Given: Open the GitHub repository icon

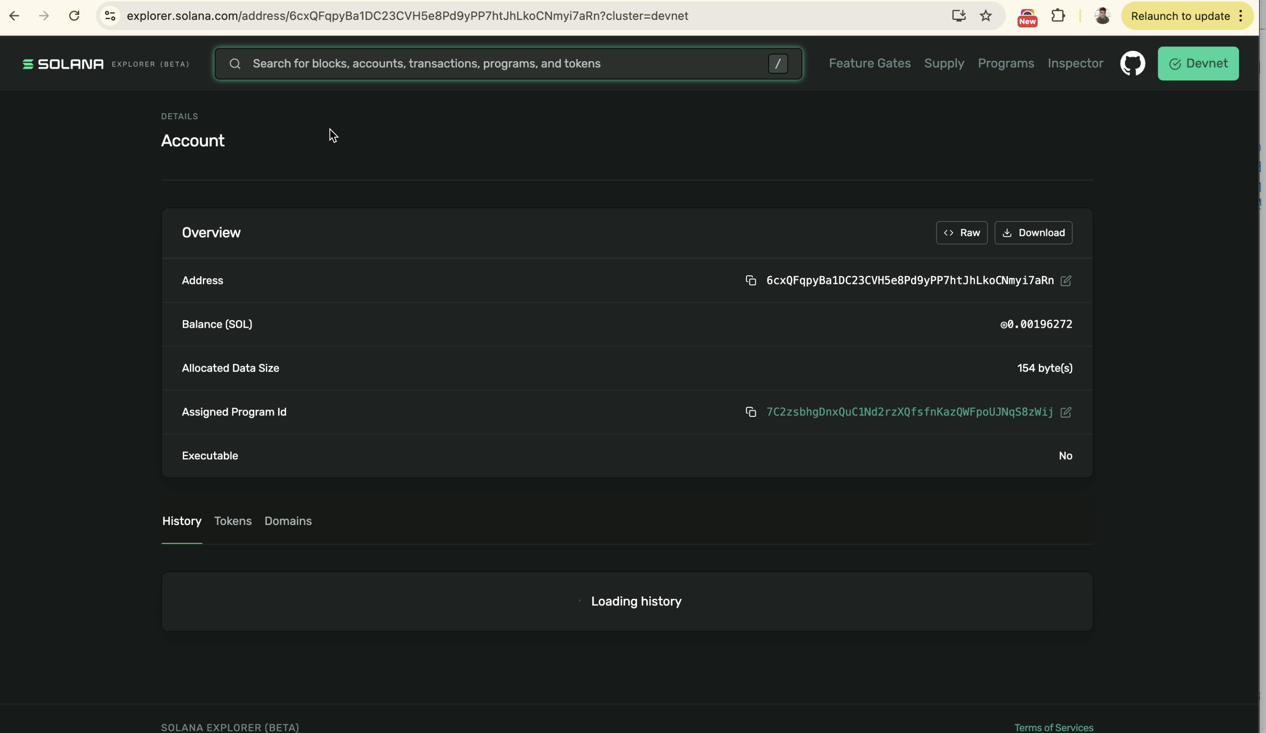Looking at the screenshot, I should point(1132,63).
